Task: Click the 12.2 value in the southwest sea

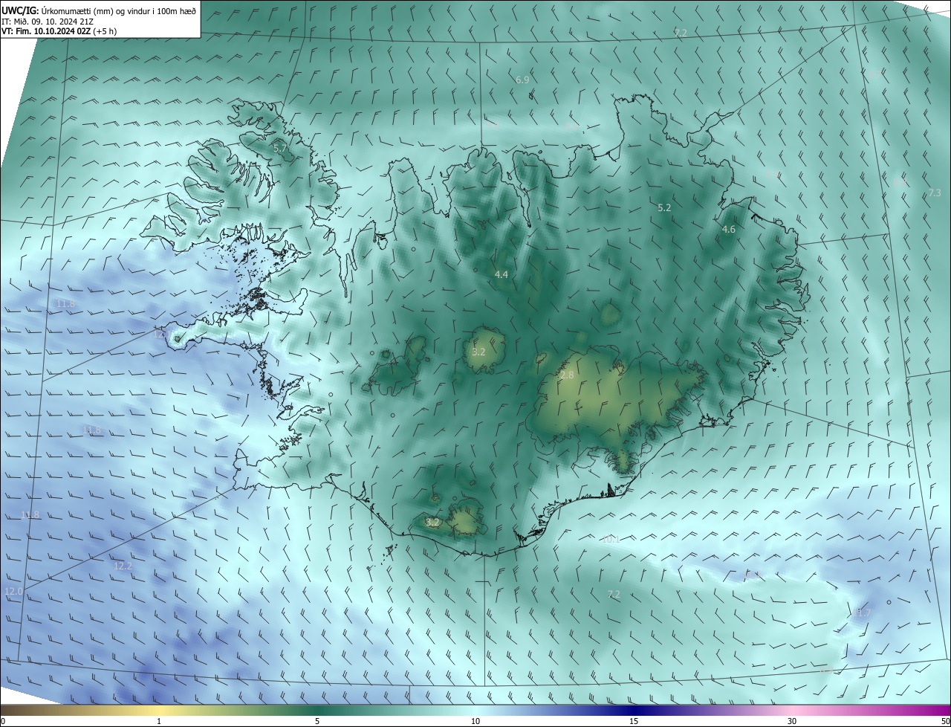Action: [x=123, y=566]
